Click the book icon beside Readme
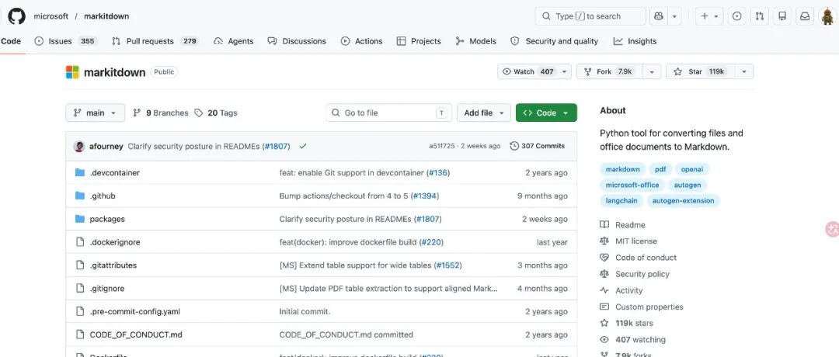 click(604, 225)
